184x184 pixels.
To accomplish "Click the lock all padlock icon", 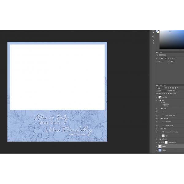I will (169, 94).
